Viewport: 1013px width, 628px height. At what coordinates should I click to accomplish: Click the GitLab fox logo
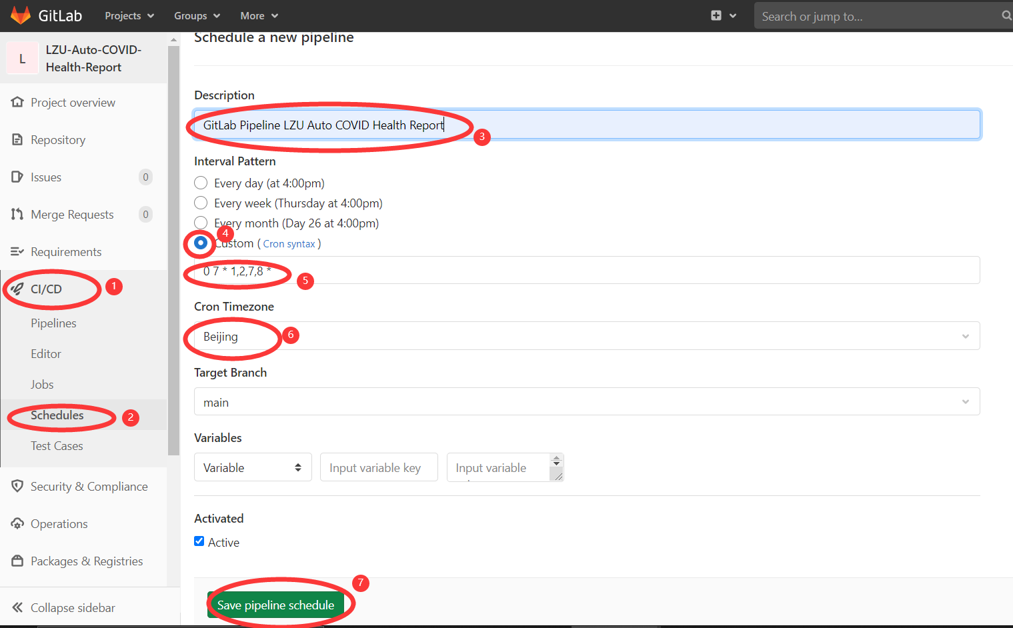[x=21, y=15]
